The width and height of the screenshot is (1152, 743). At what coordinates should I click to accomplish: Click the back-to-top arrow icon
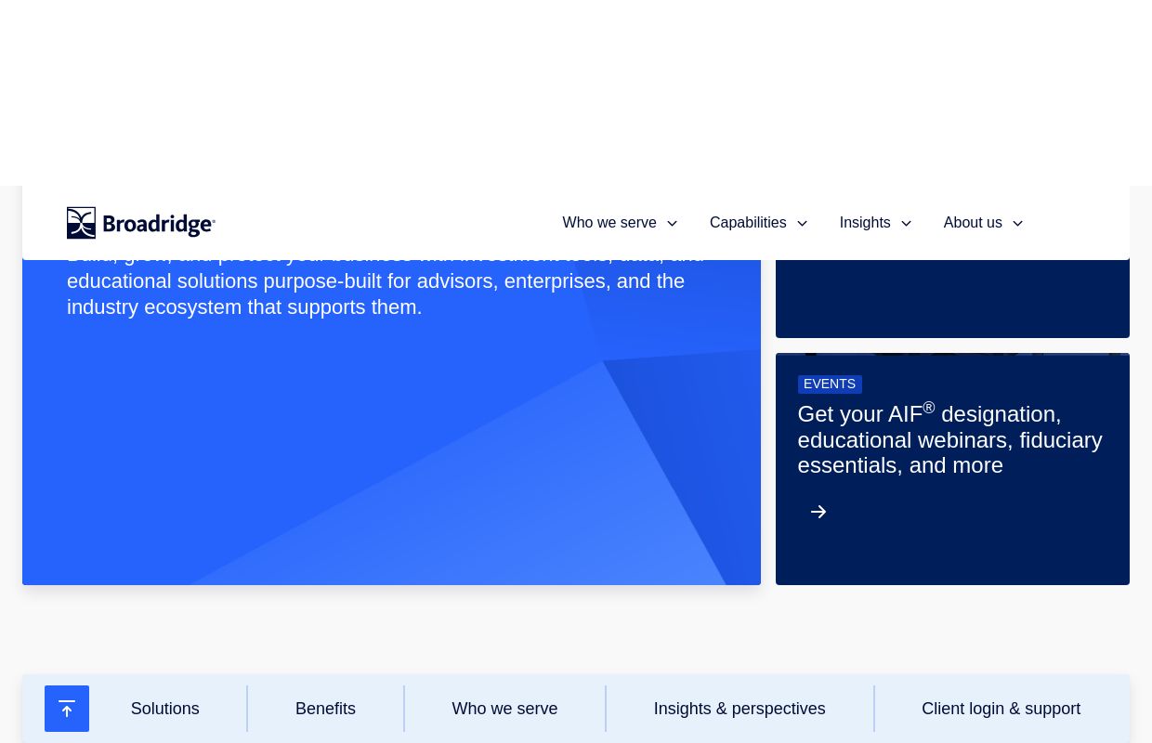click(67, 709)
